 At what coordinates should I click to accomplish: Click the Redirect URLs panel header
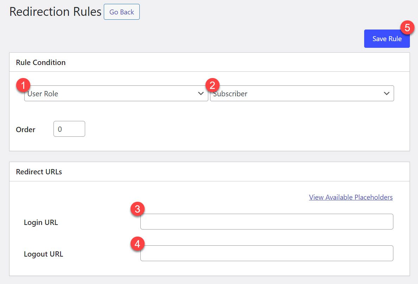[x=39, y=172]
